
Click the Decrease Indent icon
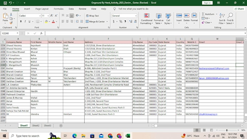(77, 21)
